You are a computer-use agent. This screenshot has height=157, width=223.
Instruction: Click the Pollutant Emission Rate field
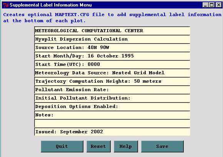pyautogui.click(x=112, y=90)
